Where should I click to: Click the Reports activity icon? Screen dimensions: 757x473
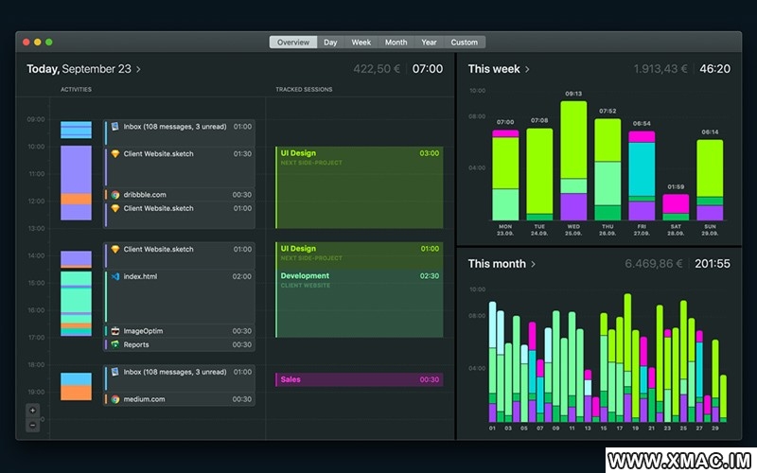point(114,345)
